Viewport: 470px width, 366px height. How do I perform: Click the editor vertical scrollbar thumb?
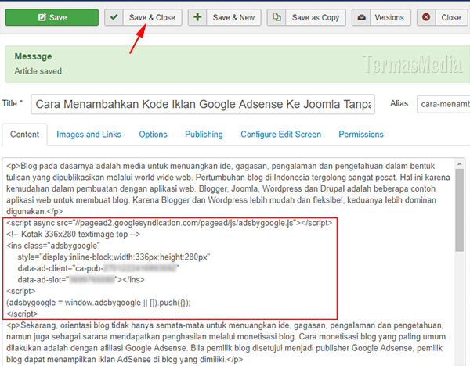(x=460, y=210)
